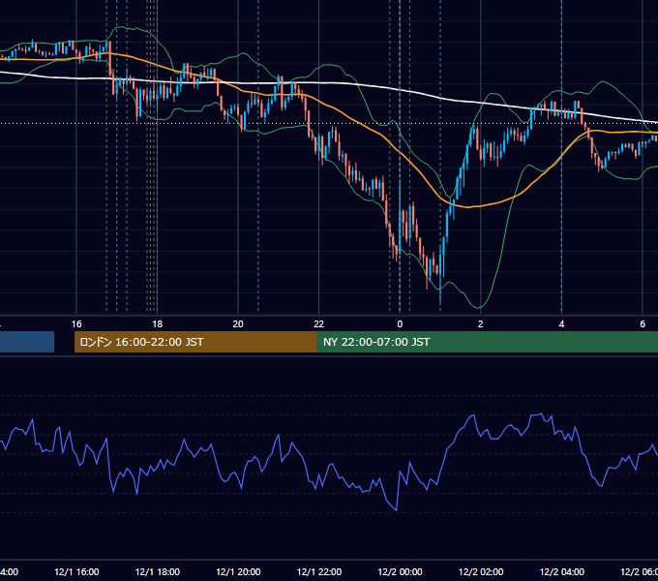Click the 4 hour label on price chart axis
This screenshot has height=581, width=658.
click(x=561, y=324)
